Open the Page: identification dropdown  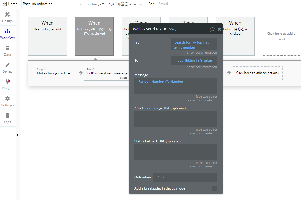52,4
